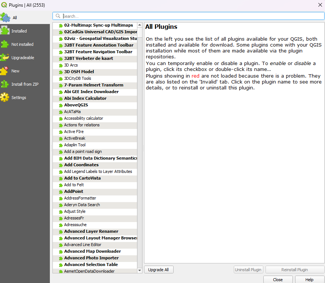
Task: Select 32BT Verbeter de kaart
Action: (95, 58)
